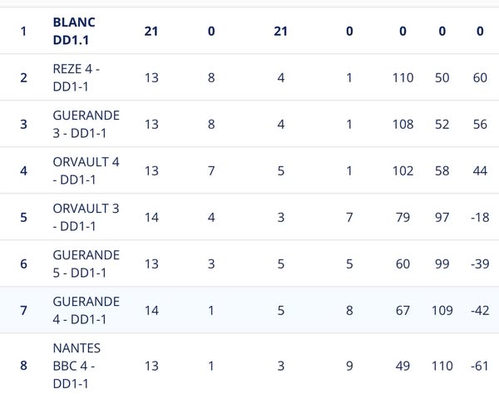The height and width of the screenshot is (394, 499).
Task: Select the NANTES BBC 4 - DD1-1 team
Action: 77,365
